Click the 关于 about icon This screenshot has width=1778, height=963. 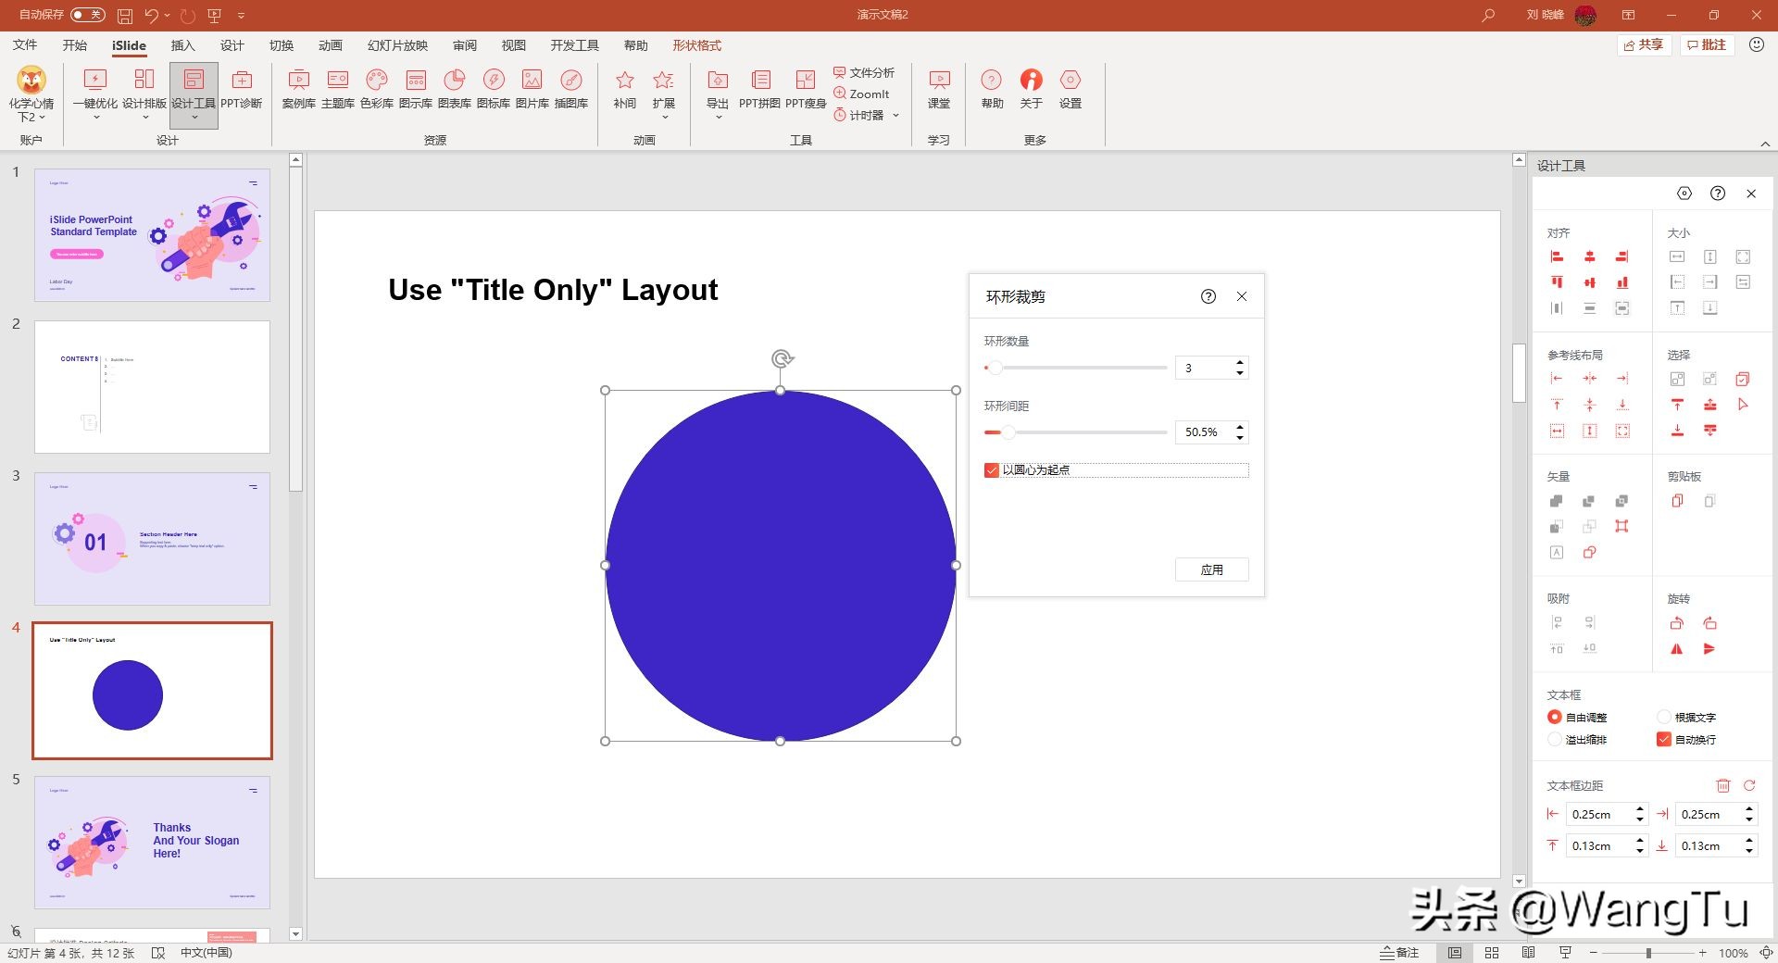click(1031, 89)
